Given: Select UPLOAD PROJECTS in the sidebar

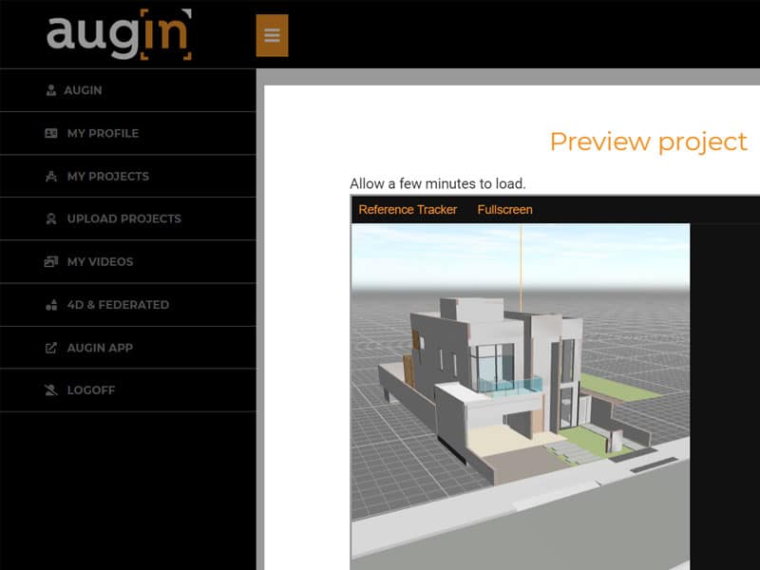Looking at the screenshot, I should [128, 218].
